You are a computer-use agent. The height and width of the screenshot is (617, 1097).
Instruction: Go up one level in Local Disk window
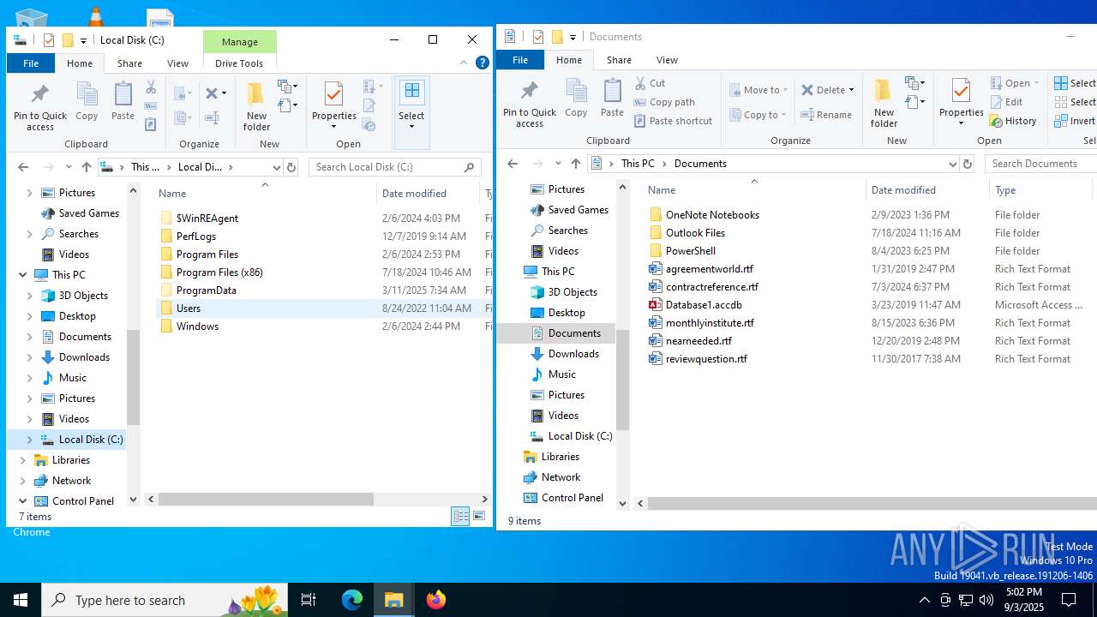[x=87, y=167]
